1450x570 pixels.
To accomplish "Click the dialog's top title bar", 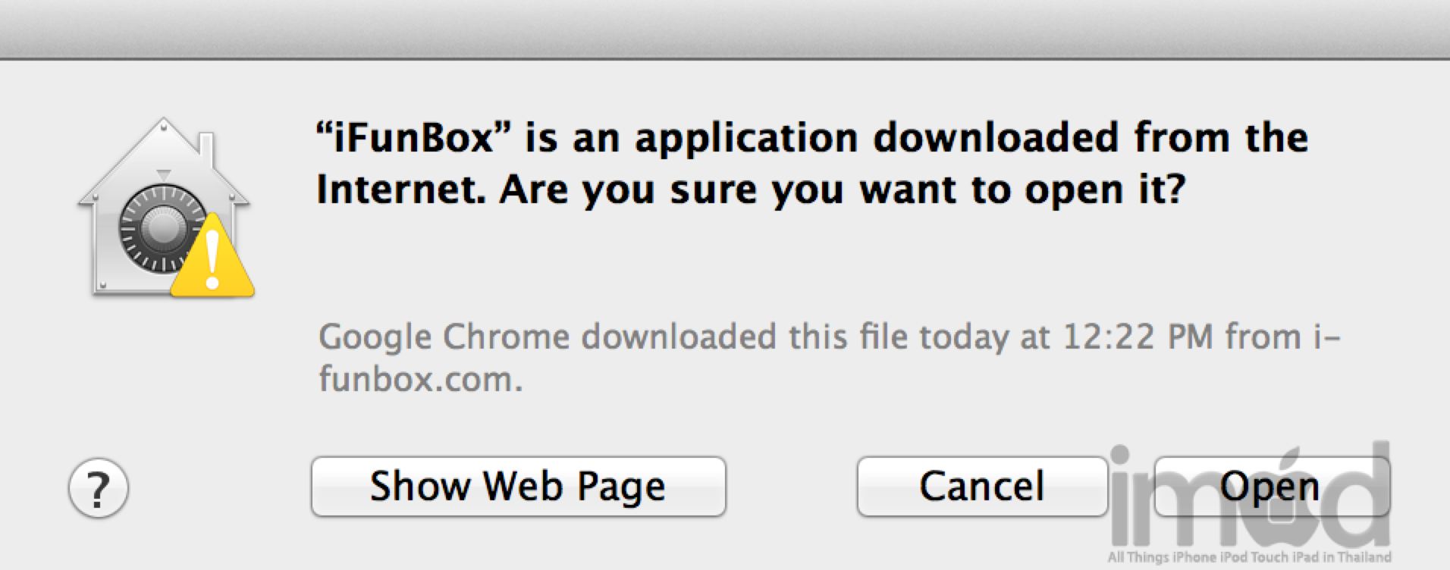I will coord(725,29).
